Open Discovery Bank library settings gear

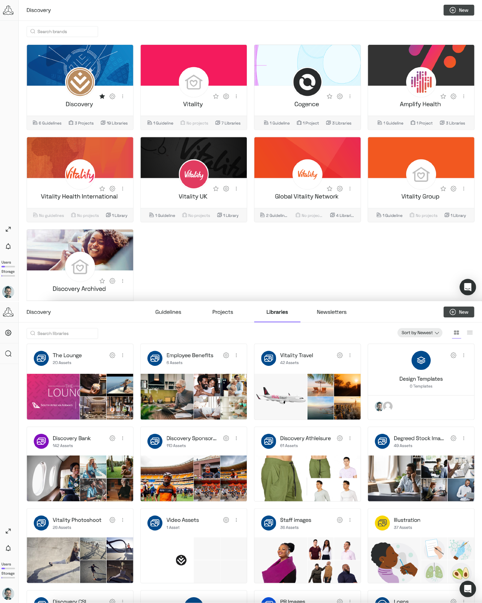(x=112, y=438)
